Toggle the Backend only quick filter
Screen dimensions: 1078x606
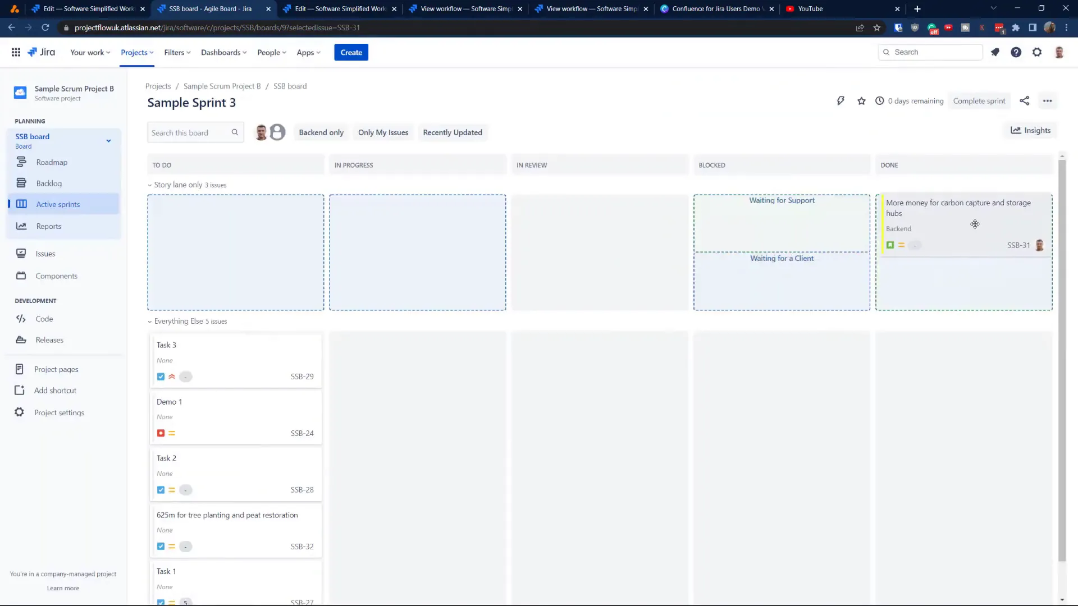coord(321,132)
